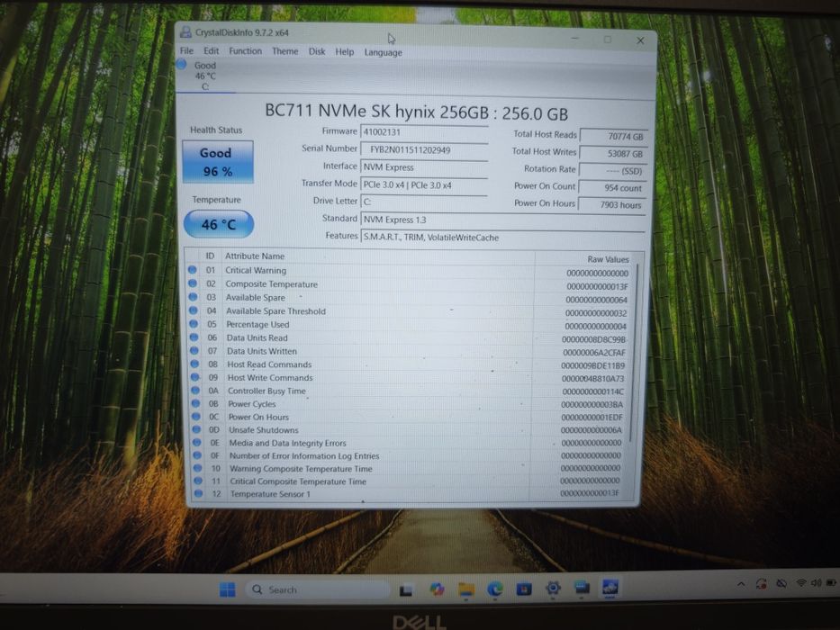Select the Power On Hours attribute row
This screenshot has width=840, height=630.
coord(410,417)
